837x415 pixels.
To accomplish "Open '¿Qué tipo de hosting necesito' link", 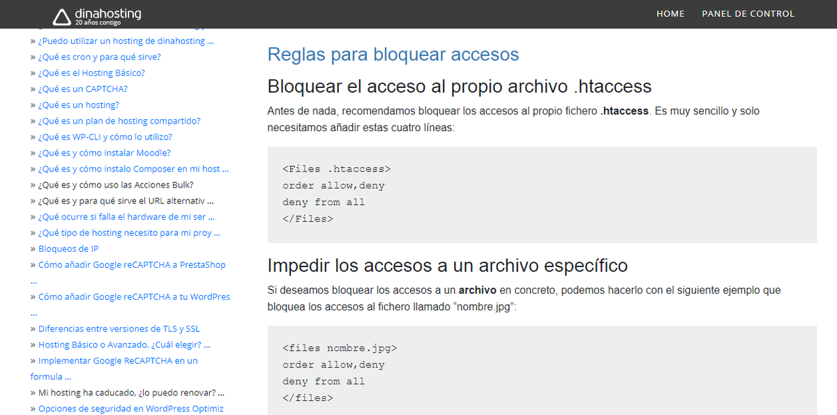I will click(x=129, y=234).
